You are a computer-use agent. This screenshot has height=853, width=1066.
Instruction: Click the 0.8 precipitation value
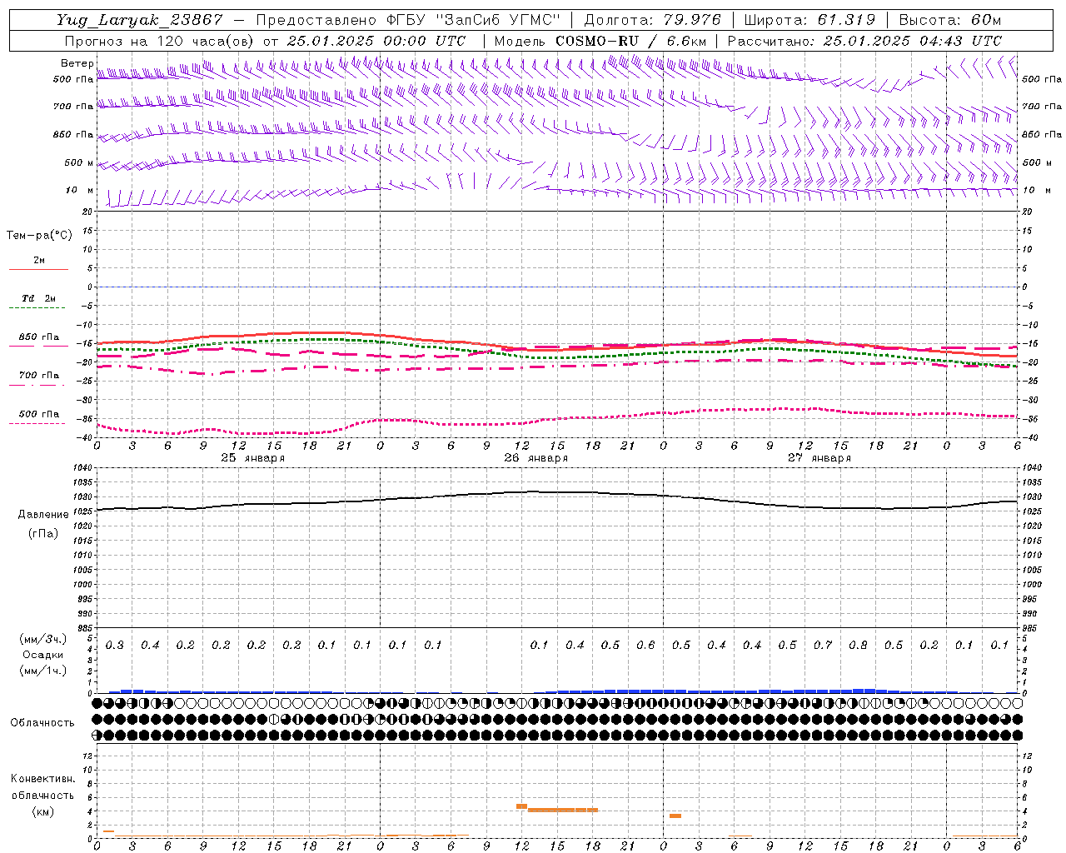[858, 646]
